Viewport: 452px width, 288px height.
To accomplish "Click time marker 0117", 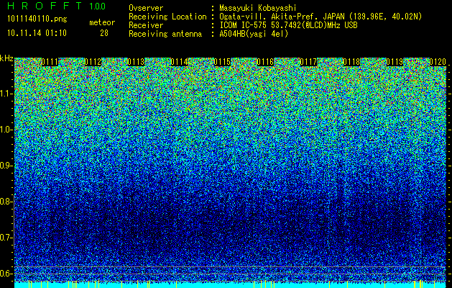I will click(308, 62).
